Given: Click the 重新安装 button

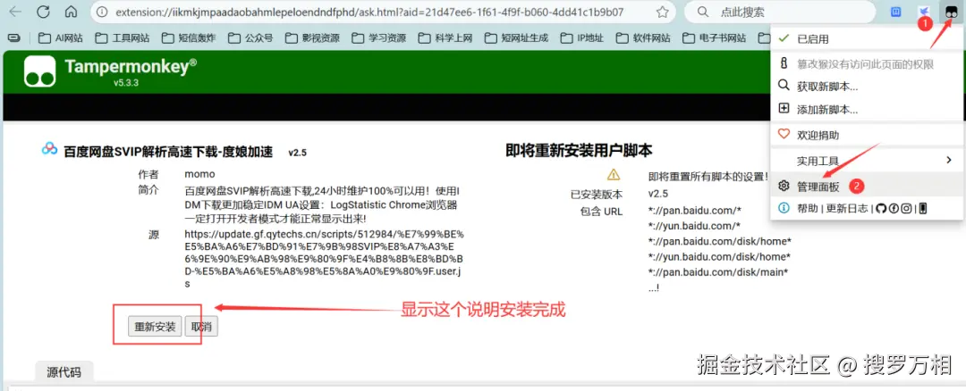Looking at the screenshot, I should pos(156,327).
